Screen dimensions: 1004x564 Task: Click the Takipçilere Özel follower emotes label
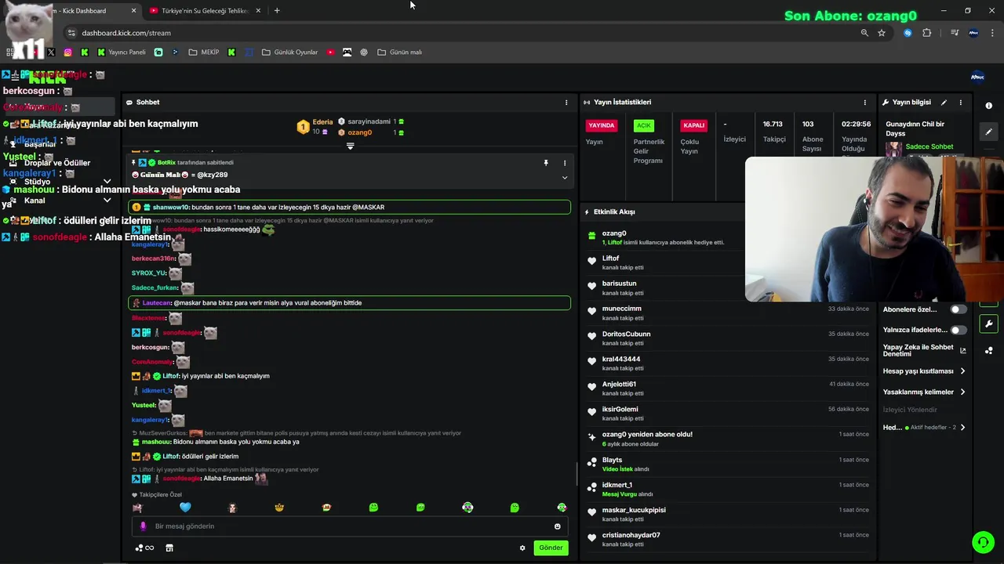161,495
